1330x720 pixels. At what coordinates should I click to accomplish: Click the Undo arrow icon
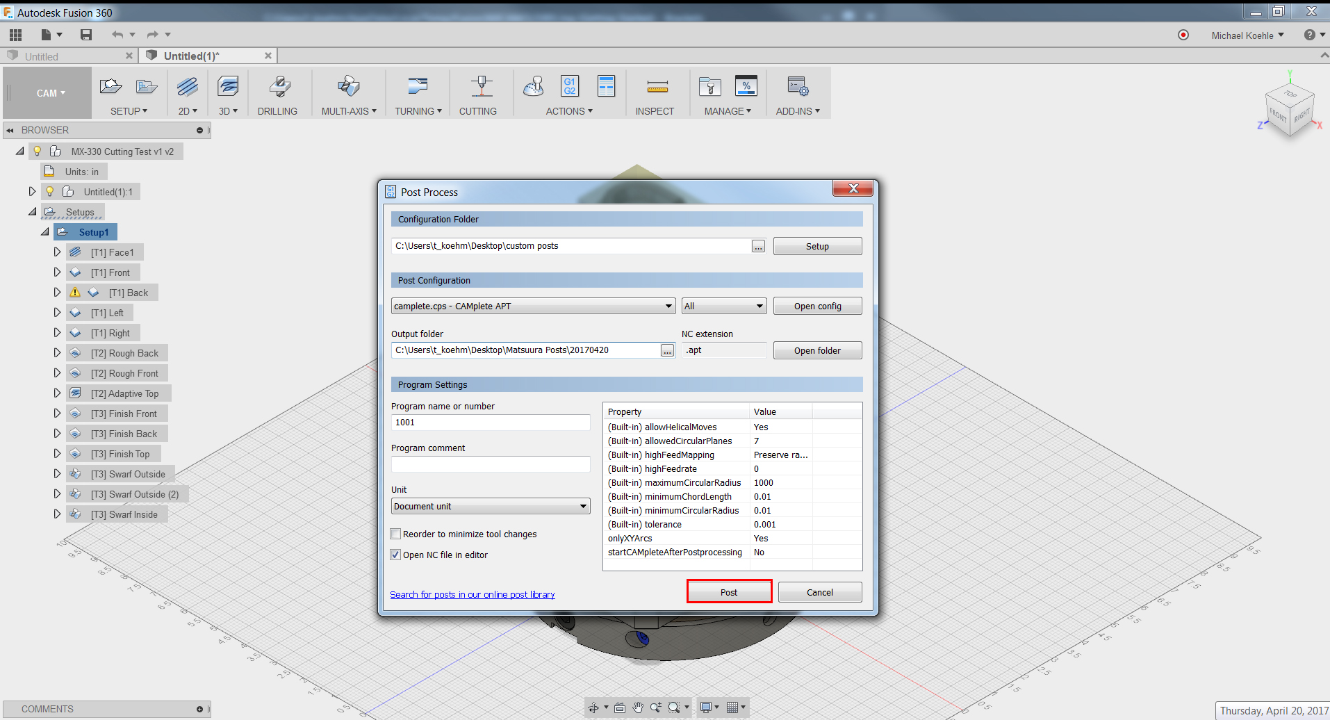coord(117,35)
